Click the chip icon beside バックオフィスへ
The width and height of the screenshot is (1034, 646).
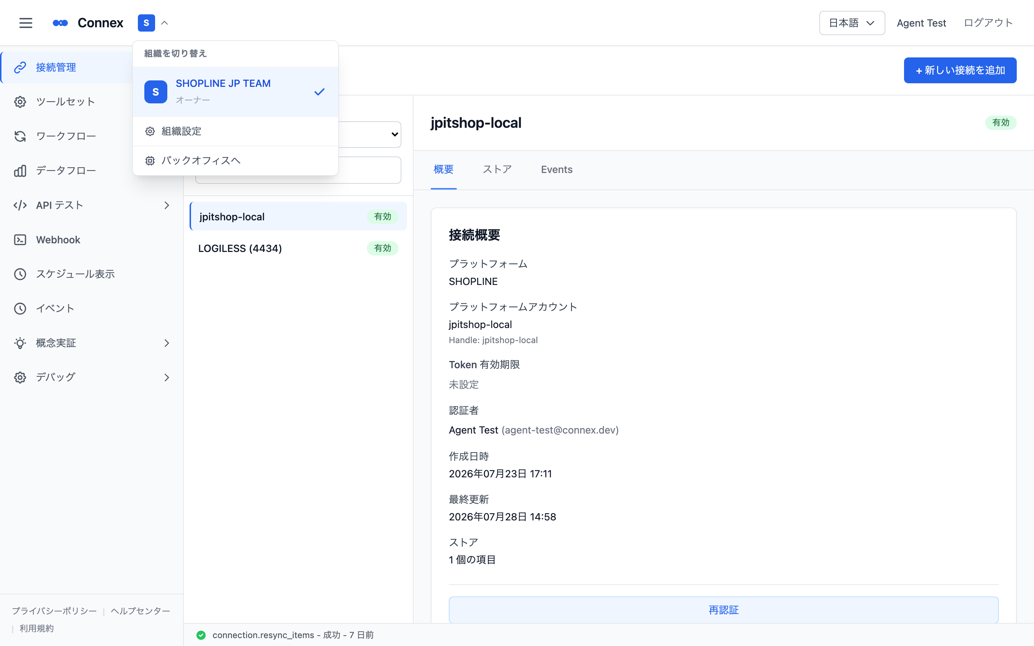tap(150, 161)
